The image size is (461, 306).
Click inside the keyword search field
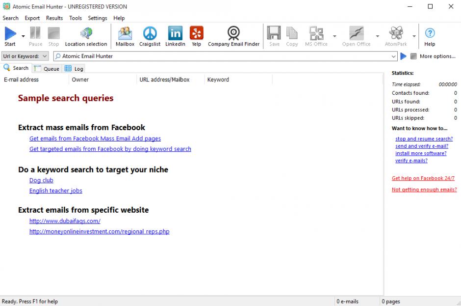[221, 56]
